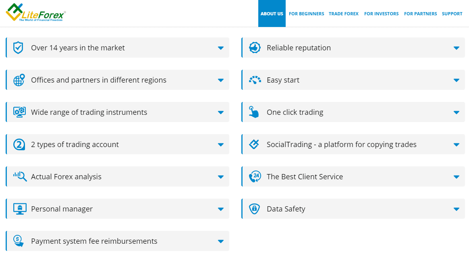Click 'Easy start' text
The image size is (469, 255).
pyautogui.click(x=283, y=80)
